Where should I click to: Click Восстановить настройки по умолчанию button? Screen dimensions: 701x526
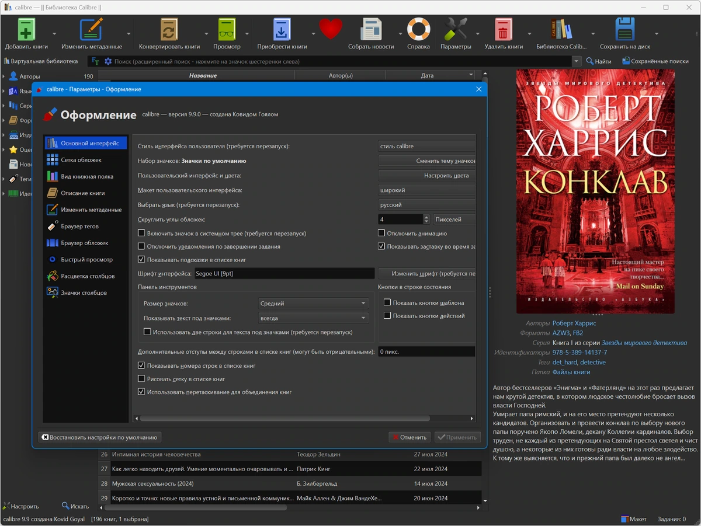pos(99,437)
